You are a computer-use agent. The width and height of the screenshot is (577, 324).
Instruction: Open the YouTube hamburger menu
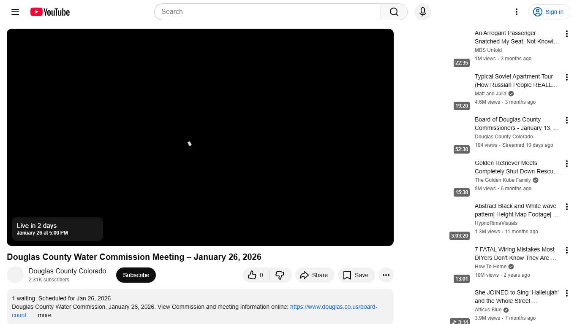point(15,12)
